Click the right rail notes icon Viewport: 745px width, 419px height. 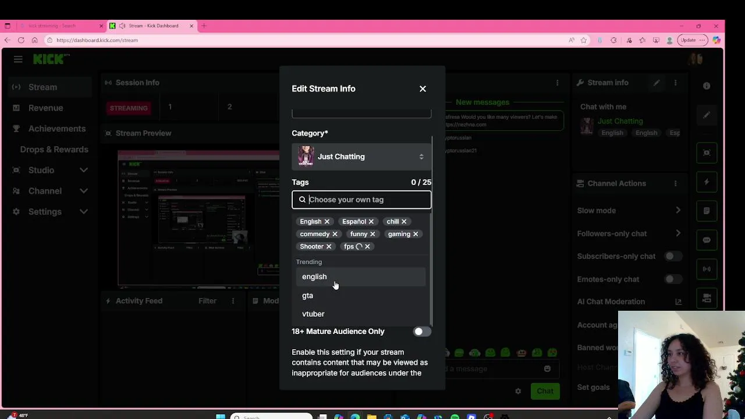(x=707, y=211)
